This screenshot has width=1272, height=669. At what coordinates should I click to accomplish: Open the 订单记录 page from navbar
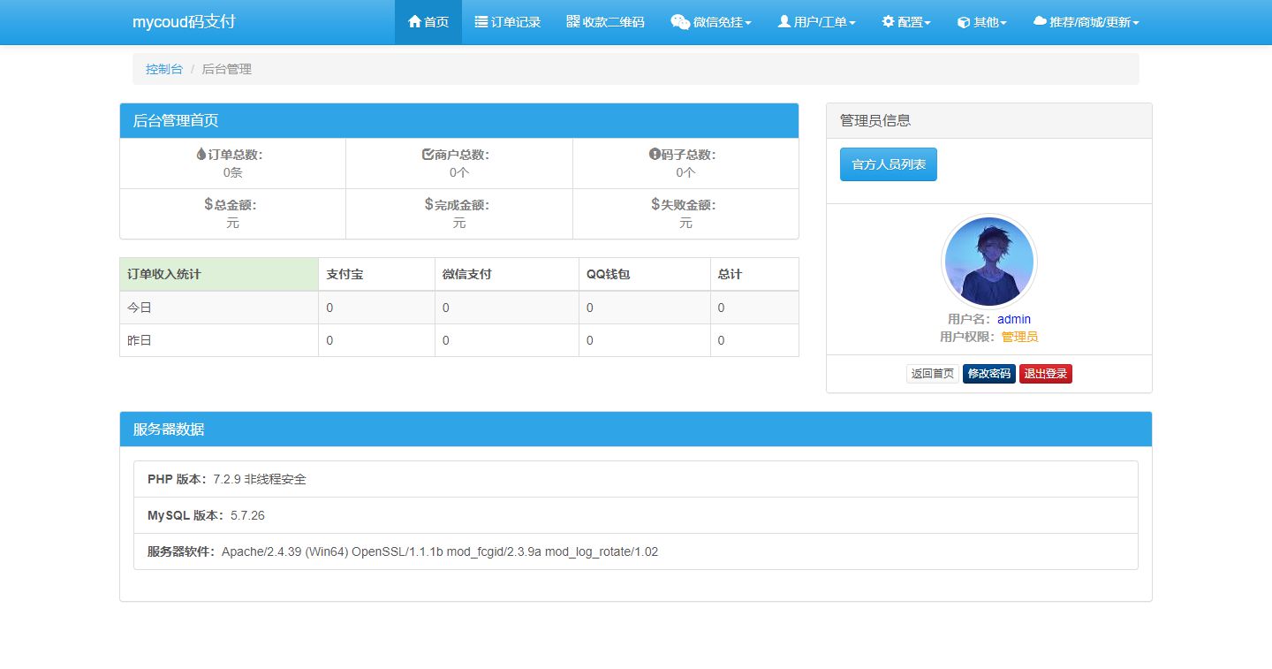point(508,22)
